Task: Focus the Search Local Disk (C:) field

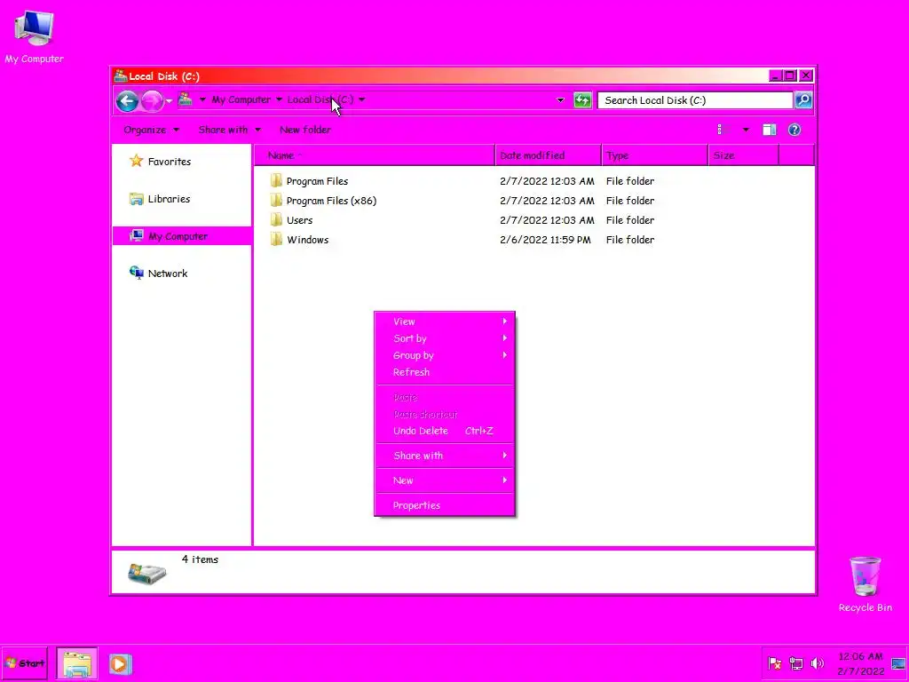Action: pos(695,100)
